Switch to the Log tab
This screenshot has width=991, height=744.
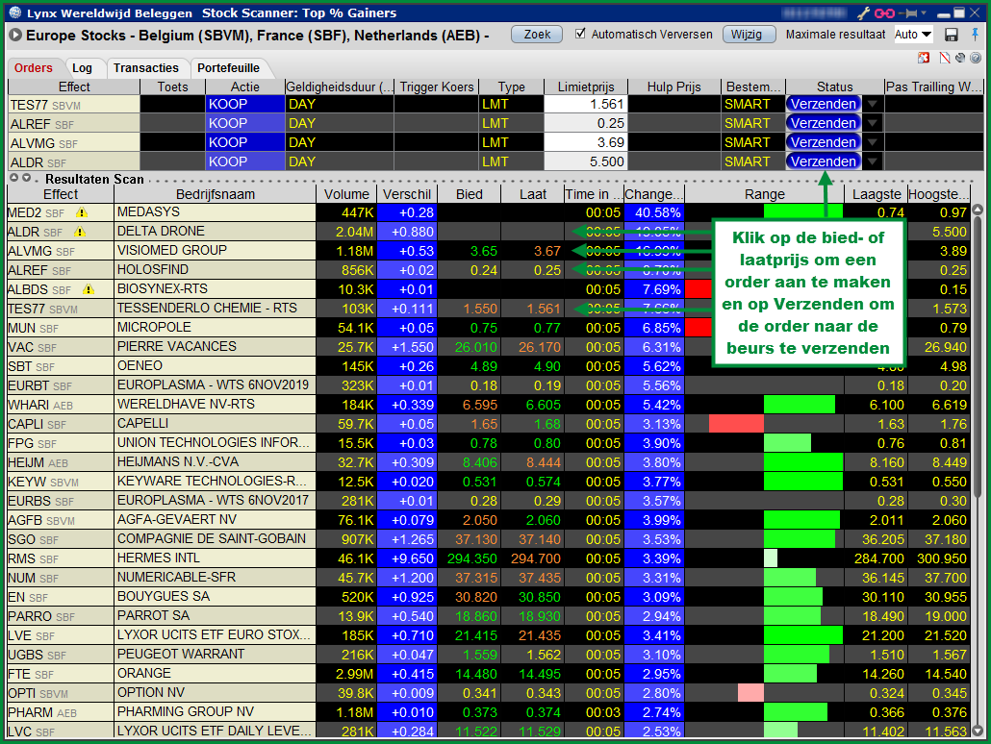click(x=82, y=67)
